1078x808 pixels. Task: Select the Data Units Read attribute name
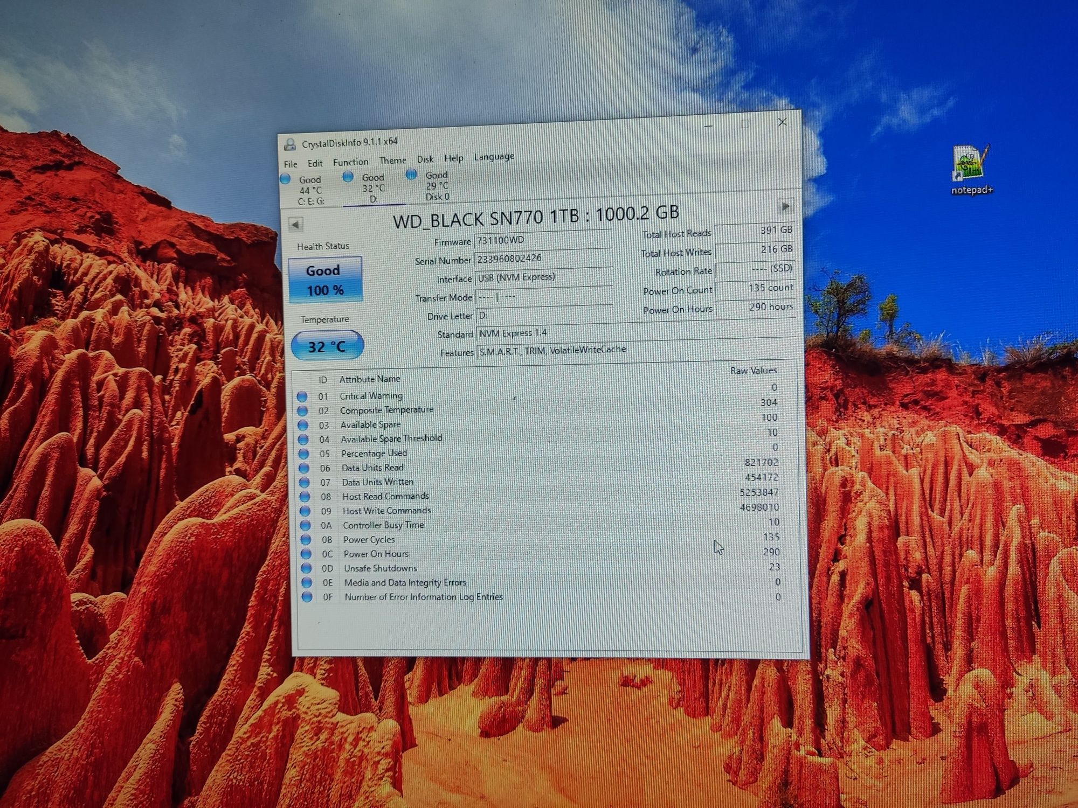(372, 468)
